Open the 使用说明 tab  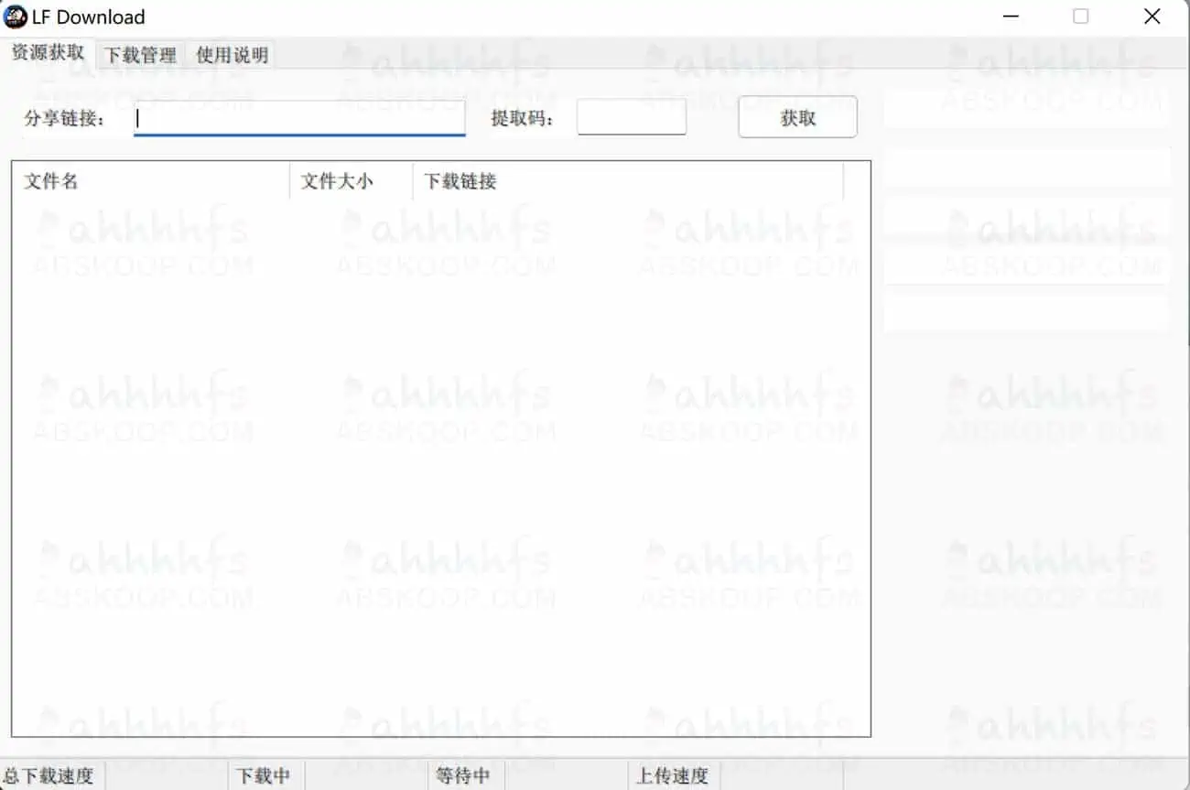point(231,54)
